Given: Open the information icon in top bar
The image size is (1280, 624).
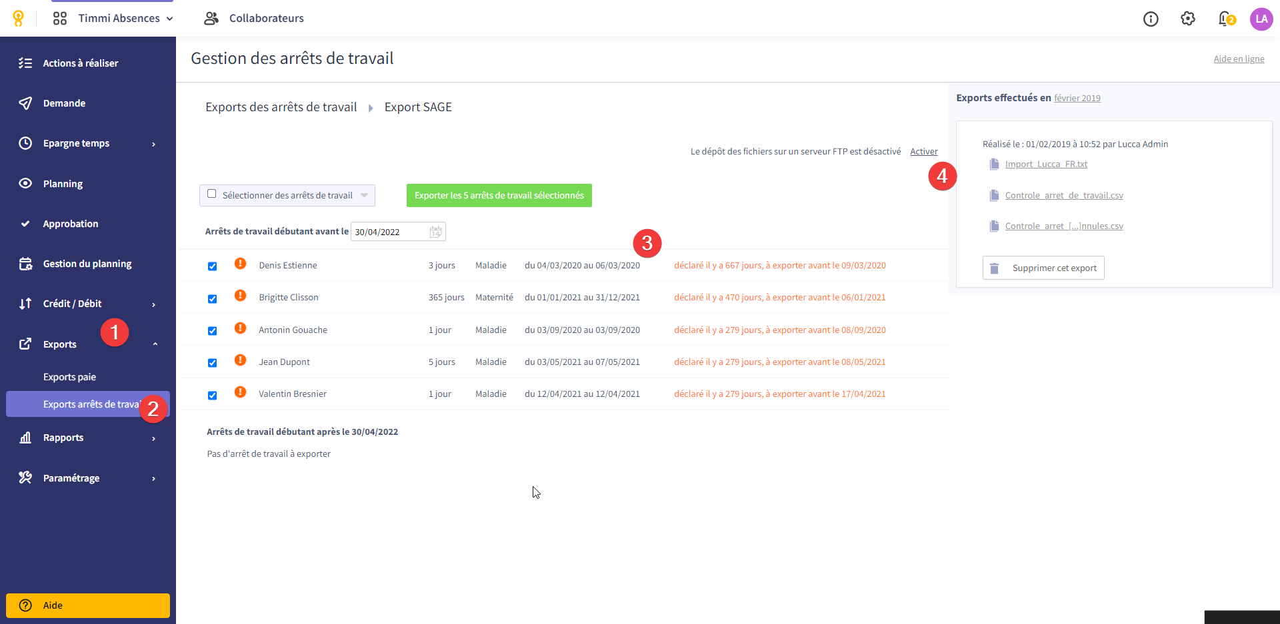Looking at the screenshot, I should 1151,19.
